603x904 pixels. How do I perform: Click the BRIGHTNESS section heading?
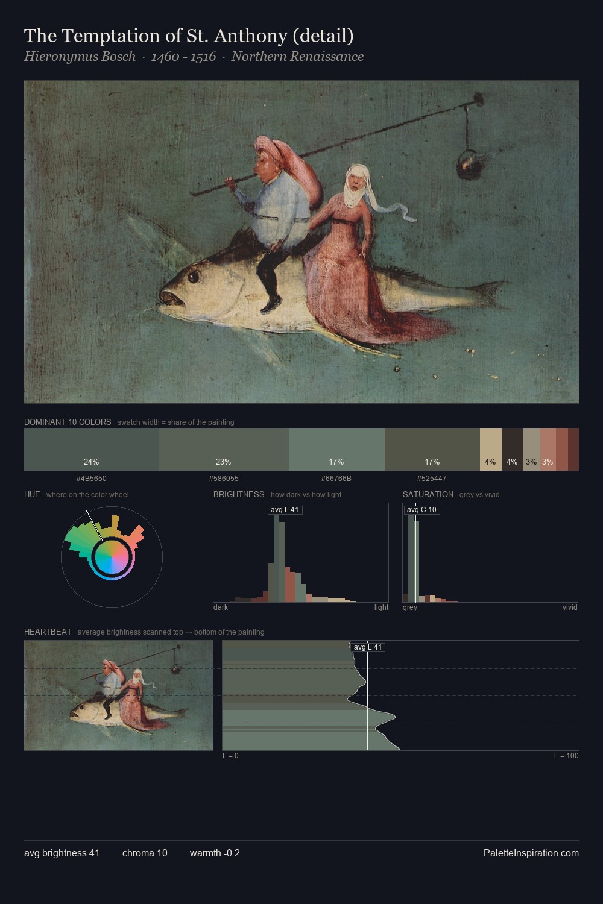tap(239, 494)
